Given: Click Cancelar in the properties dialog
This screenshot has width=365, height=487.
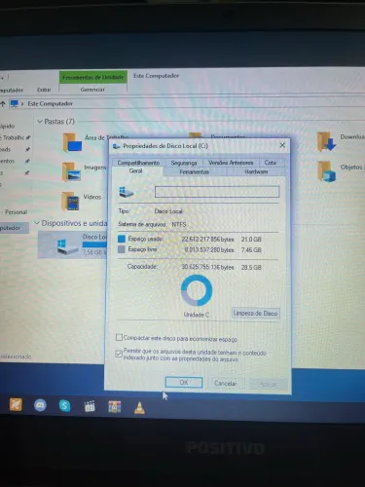Looking at the screenshot, I should pos(225,383).
